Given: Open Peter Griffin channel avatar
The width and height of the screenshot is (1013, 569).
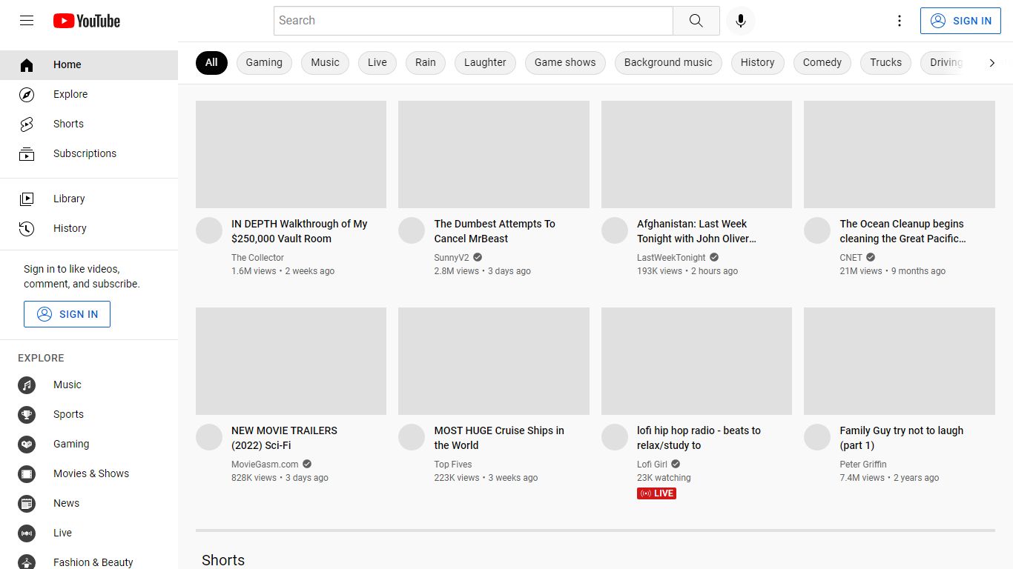Looking at the screenshot, I should pos(817,437).
